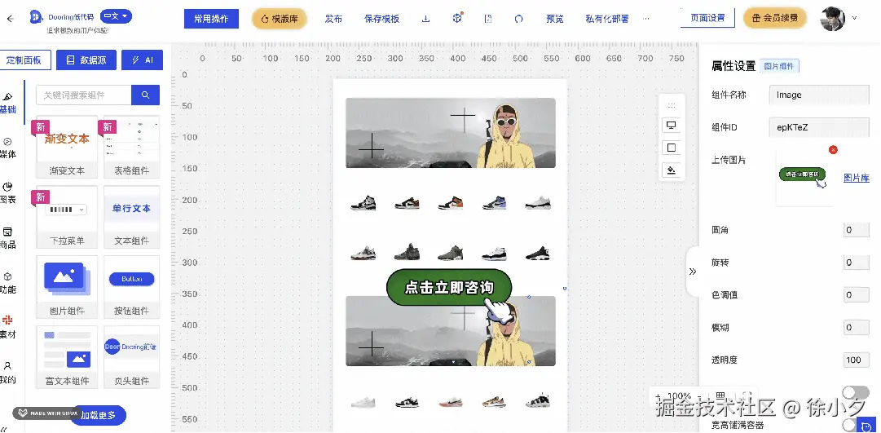Click the 色调值 hue value field
The width and height of the screenshot is (881, 433).
pyautogui.click(x=857, y=294)
